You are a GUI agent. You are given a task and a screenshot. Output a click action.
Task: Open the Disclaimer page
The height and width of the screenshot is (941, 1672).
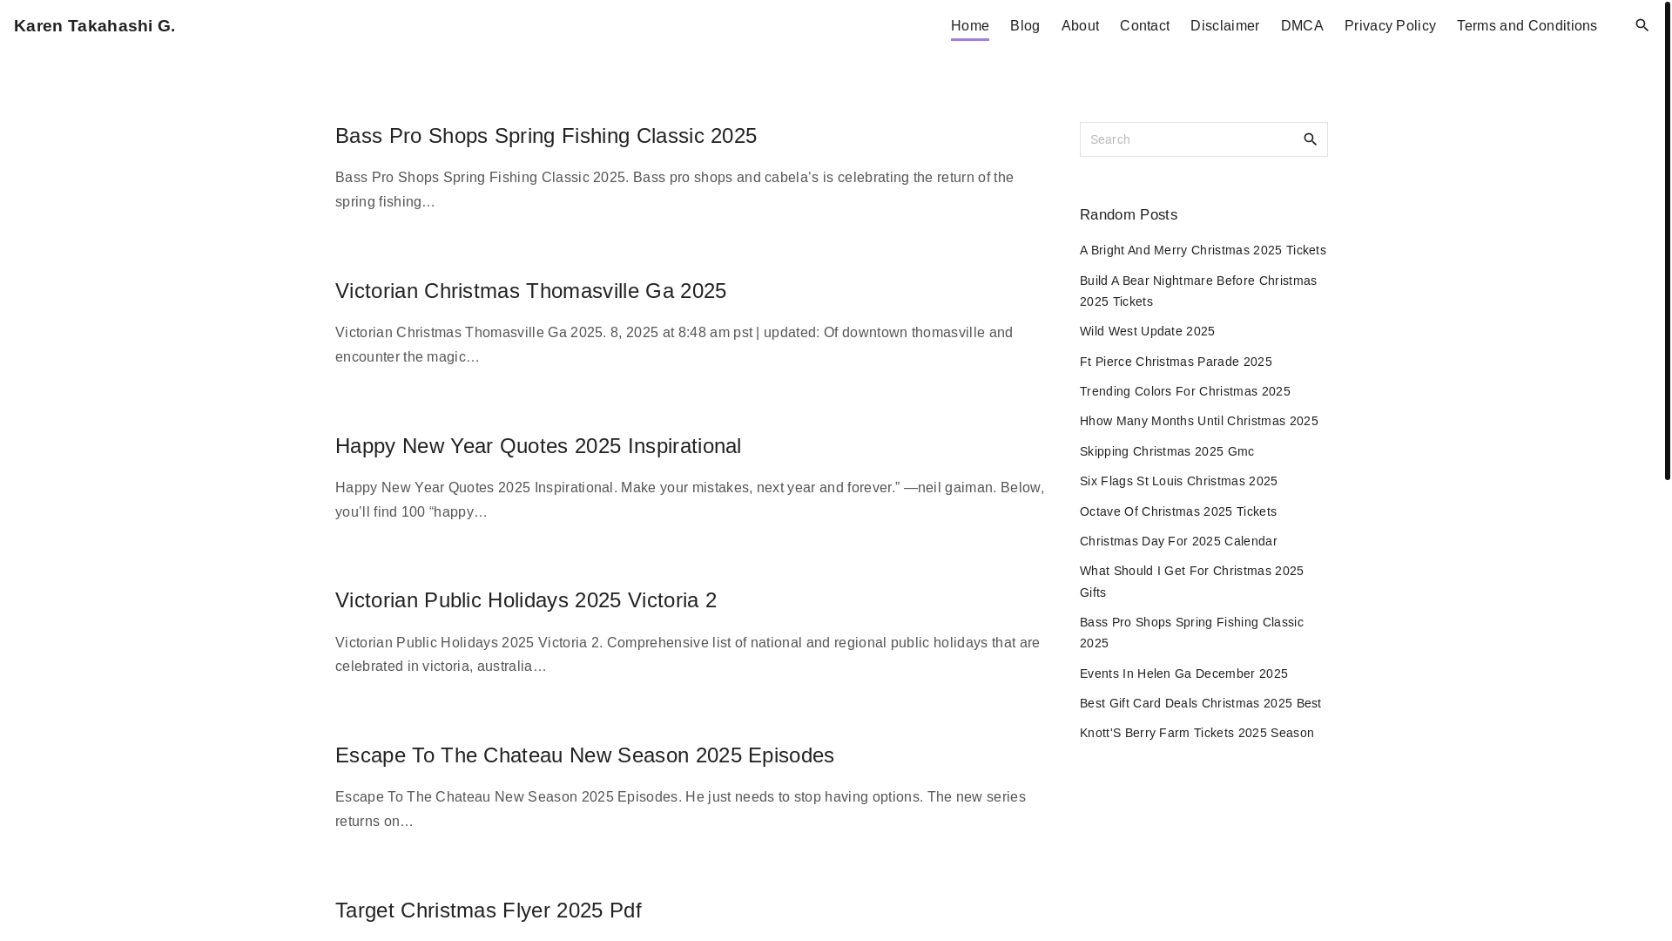click(x=1224, y=26)
